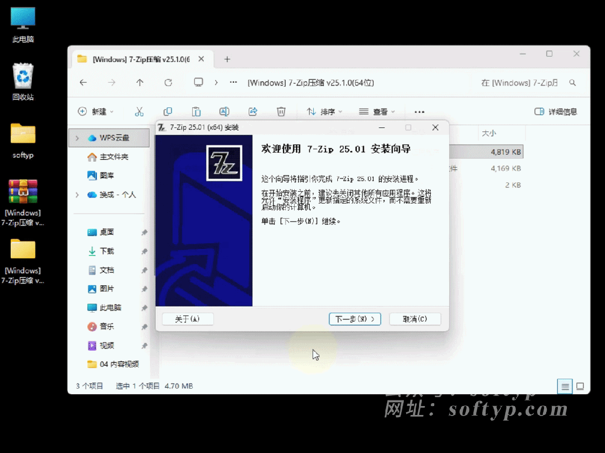Screen dimensions: 605x453
Task: Unpin 桌面 using its pin icon
Action: [x=145, y=232]
